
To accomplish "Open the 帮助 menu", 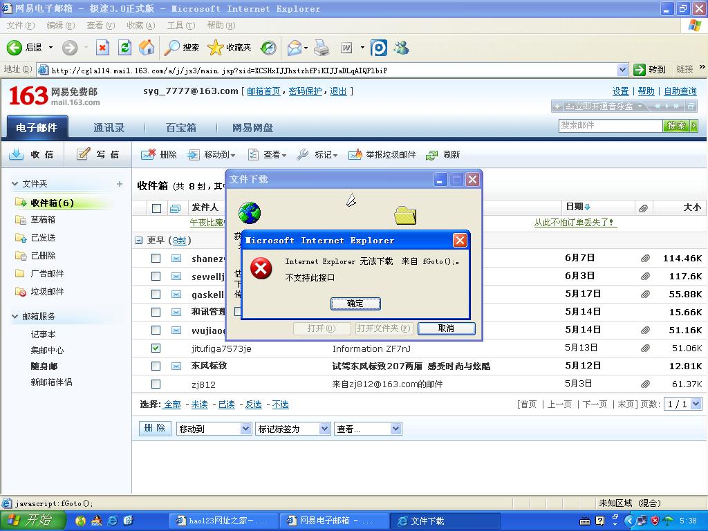I will (221, 26).
